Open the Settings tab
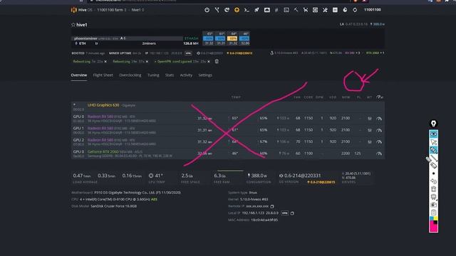Viewport: 456px width, 256px height. click(x=205, y=75)
